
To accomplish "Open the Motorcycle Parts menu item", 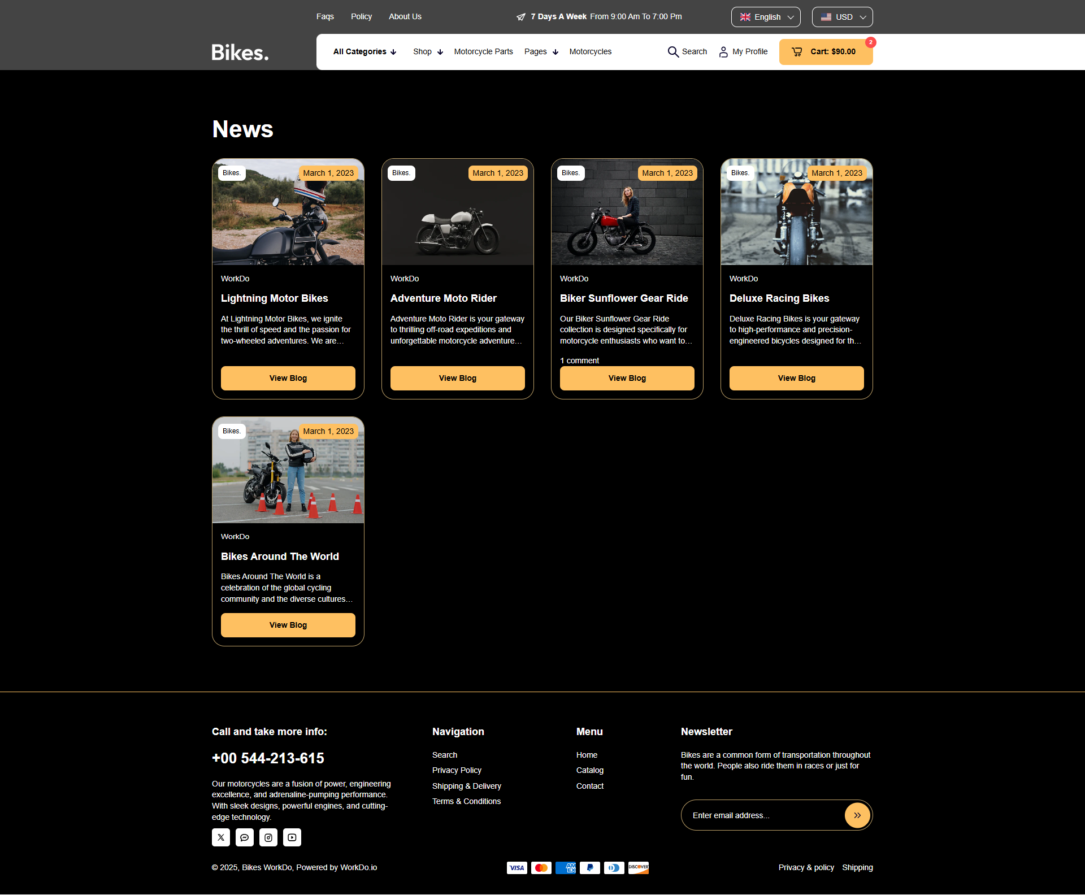I will [x=483, y=51].
